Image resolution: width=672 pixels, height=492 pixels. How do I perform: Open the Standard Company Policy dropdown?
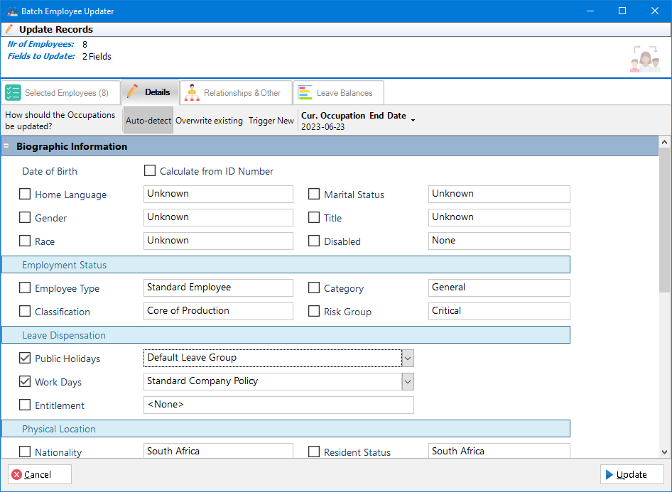(408, 381)
